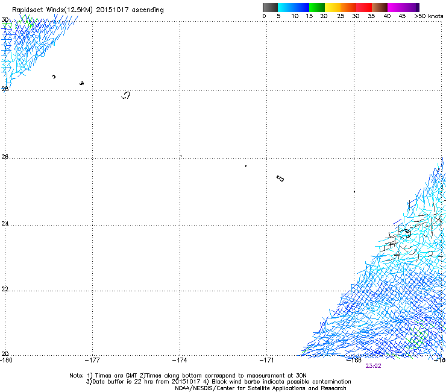Click the green 15-20 knots color segment
Image resolution: width=446 pixels, height=392 pixels.
tap(317, 7)
